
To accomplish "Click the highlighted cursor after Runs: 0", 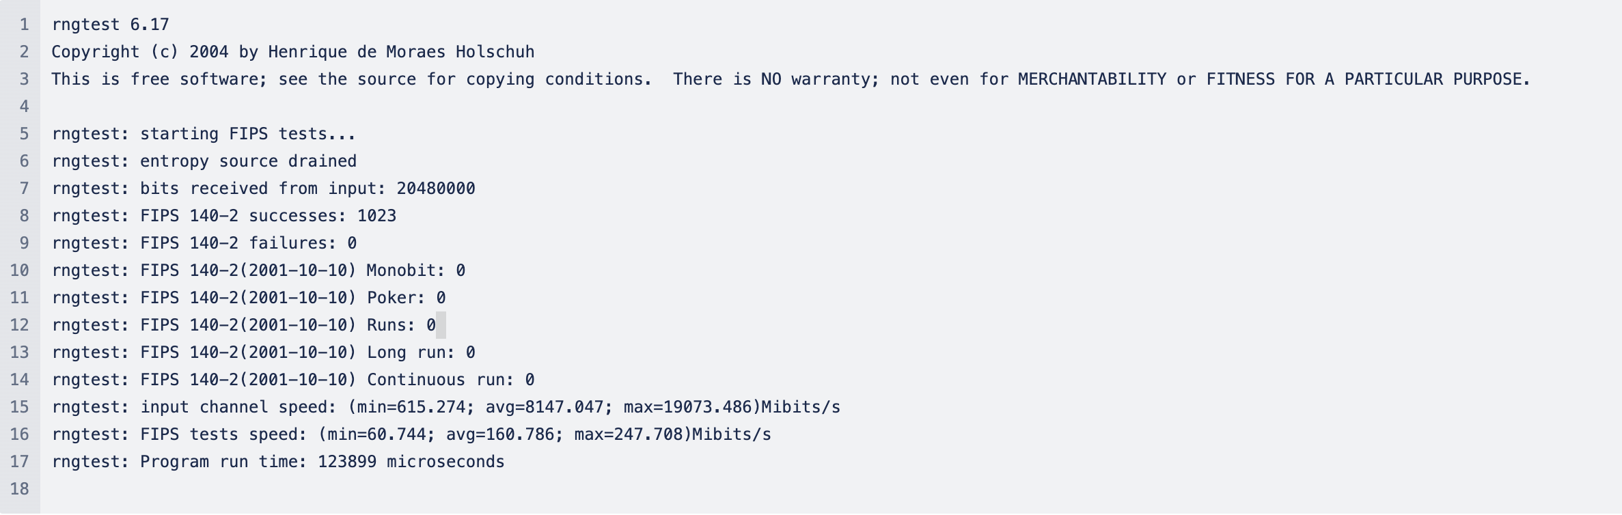I will (441, 325).
